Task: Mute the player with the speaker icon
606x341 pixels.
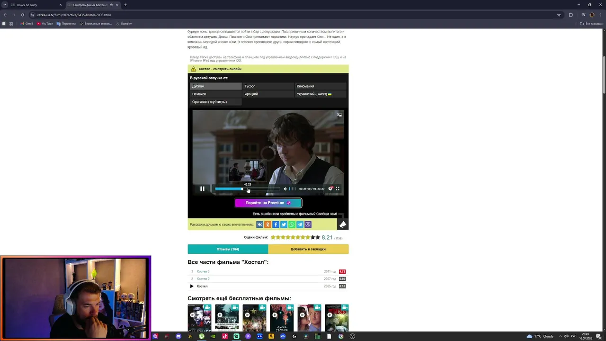Action: (285, 188)
